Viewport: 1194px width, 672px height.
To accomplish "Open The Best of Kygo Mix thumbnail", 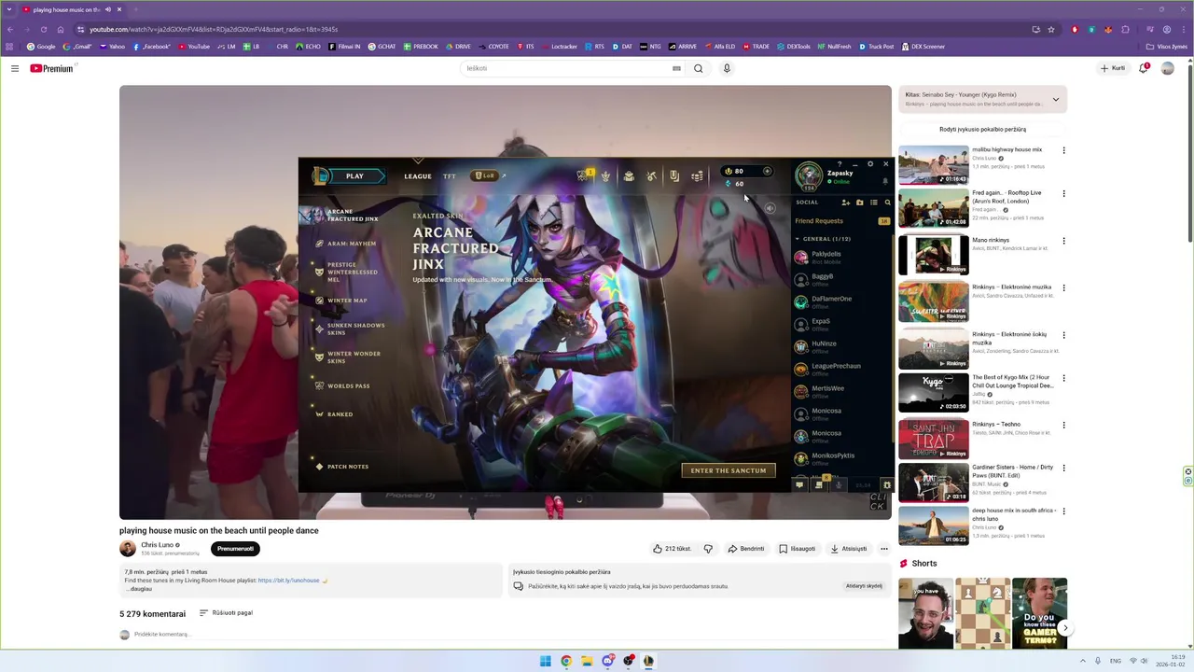I will (933, 392).
